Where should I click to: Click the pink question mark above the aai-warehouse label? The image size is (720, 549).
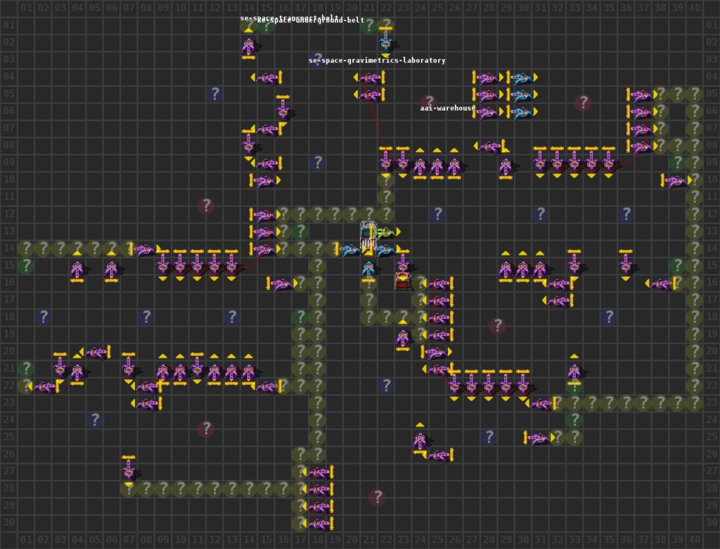(428, 103)
